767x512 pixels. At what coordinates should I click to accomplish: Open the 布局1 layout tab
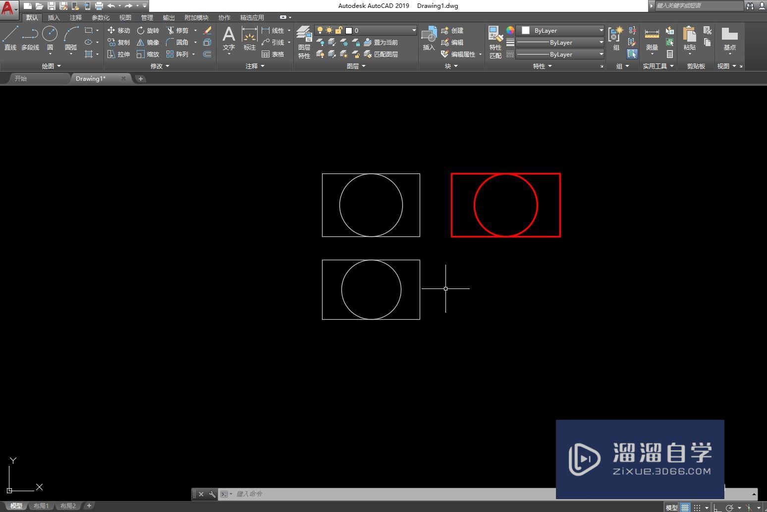pos(41,506)
